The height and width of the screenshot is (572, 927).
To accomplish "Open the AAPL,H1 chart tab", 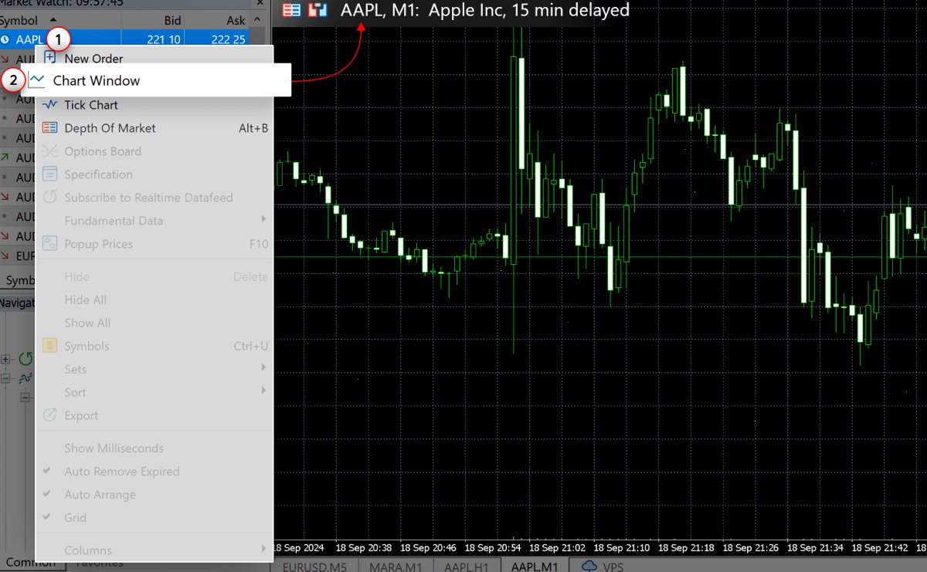I will point(467,567).
